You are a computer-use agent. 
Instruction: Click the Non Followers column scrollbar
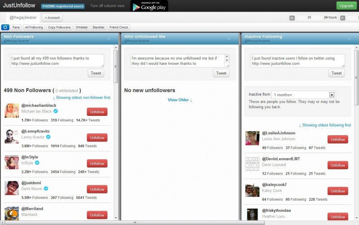pos(116,66)
